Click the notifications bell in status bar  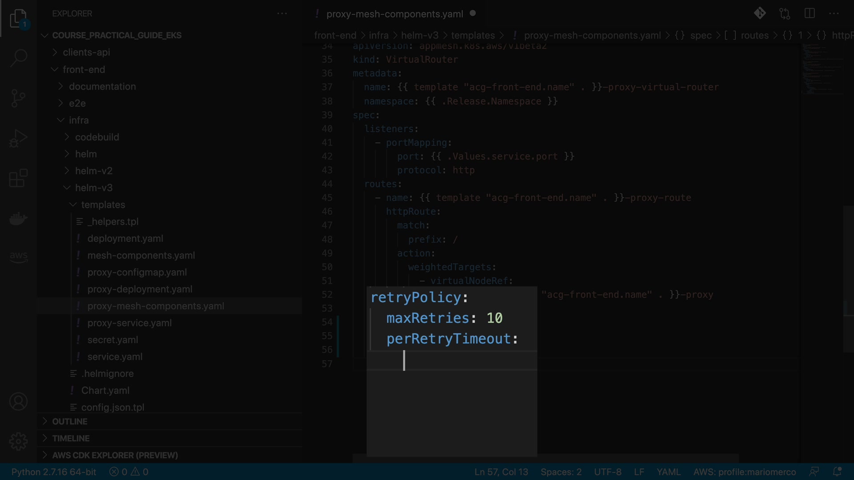click(837, 472)
